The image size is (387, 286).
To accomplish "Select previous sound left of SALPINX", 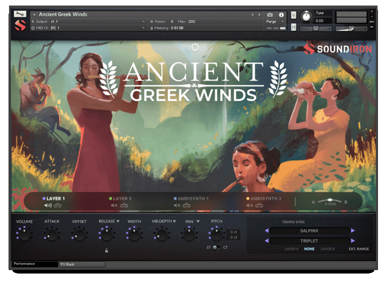I will (x=267, y=231).
